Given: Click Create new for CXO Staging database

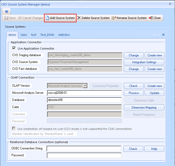Looking at the screenshot, I should pyautogui.click(x=155, y=55).
